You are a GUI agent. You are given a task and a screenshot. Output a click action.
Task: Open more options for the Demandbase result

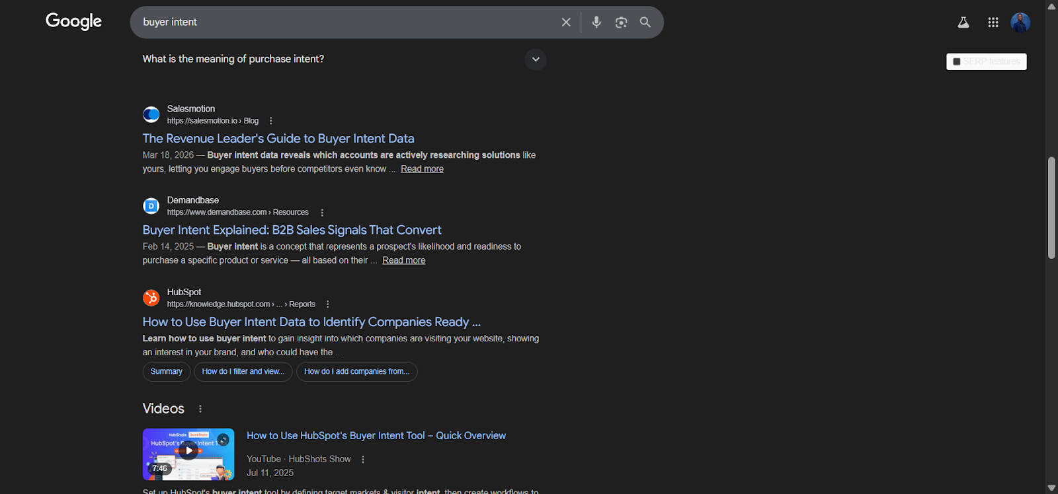click(322, 213)
